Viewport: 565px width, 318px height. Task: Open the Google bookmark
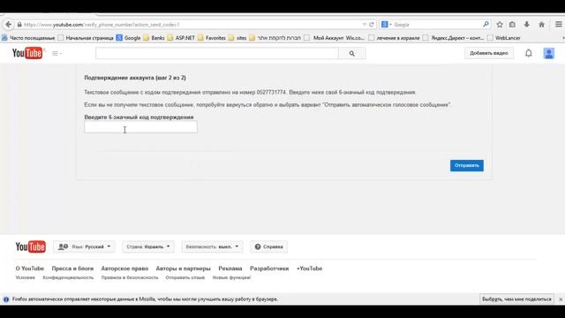click(128, 38)
